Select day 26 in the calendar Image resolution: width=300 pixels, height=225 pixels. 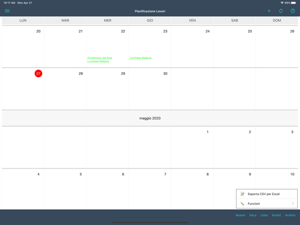292,31
